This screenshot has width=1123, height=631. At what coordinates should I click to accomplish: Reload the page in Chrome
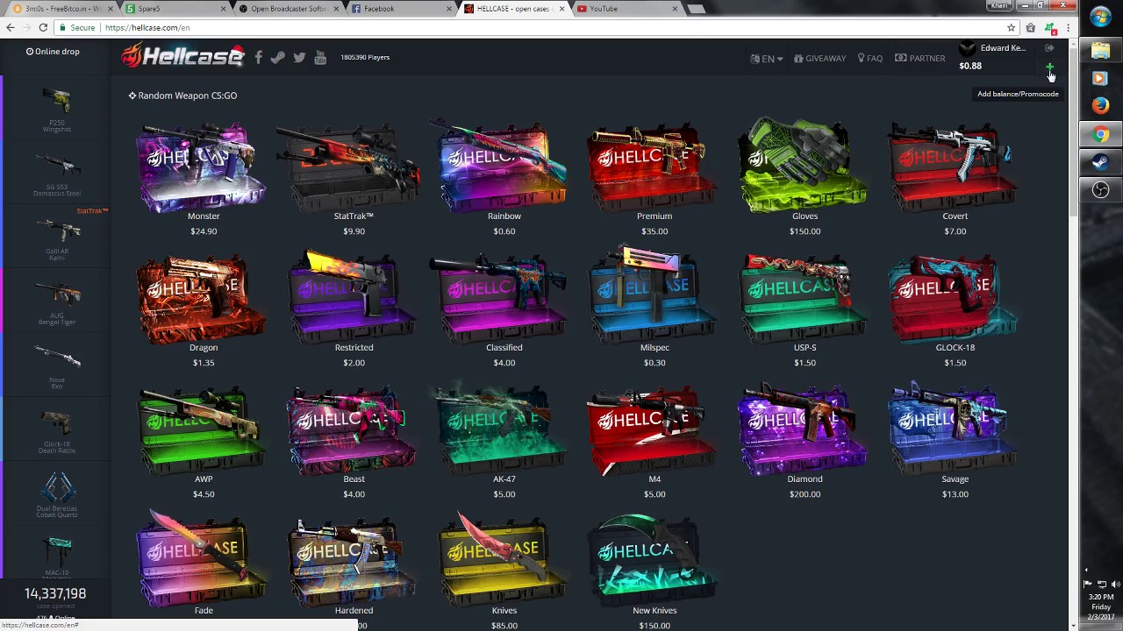43,27
